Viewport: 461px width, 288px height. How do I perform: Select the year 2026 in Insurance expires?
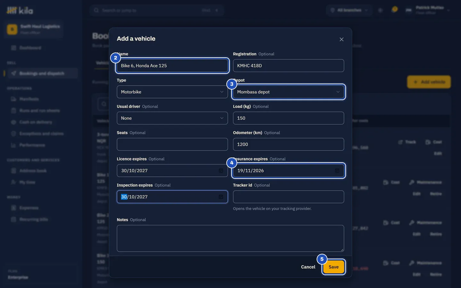coord(258,171)
